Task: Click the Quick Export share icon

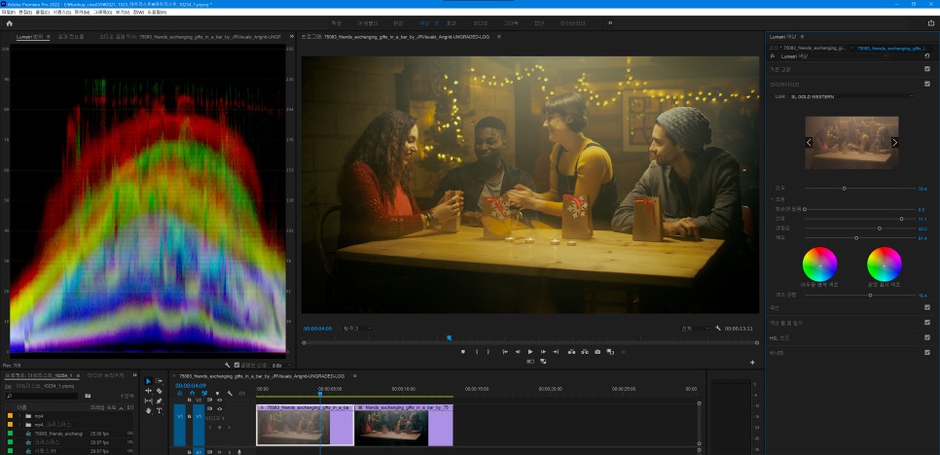Action: click(x=930, y=23)
